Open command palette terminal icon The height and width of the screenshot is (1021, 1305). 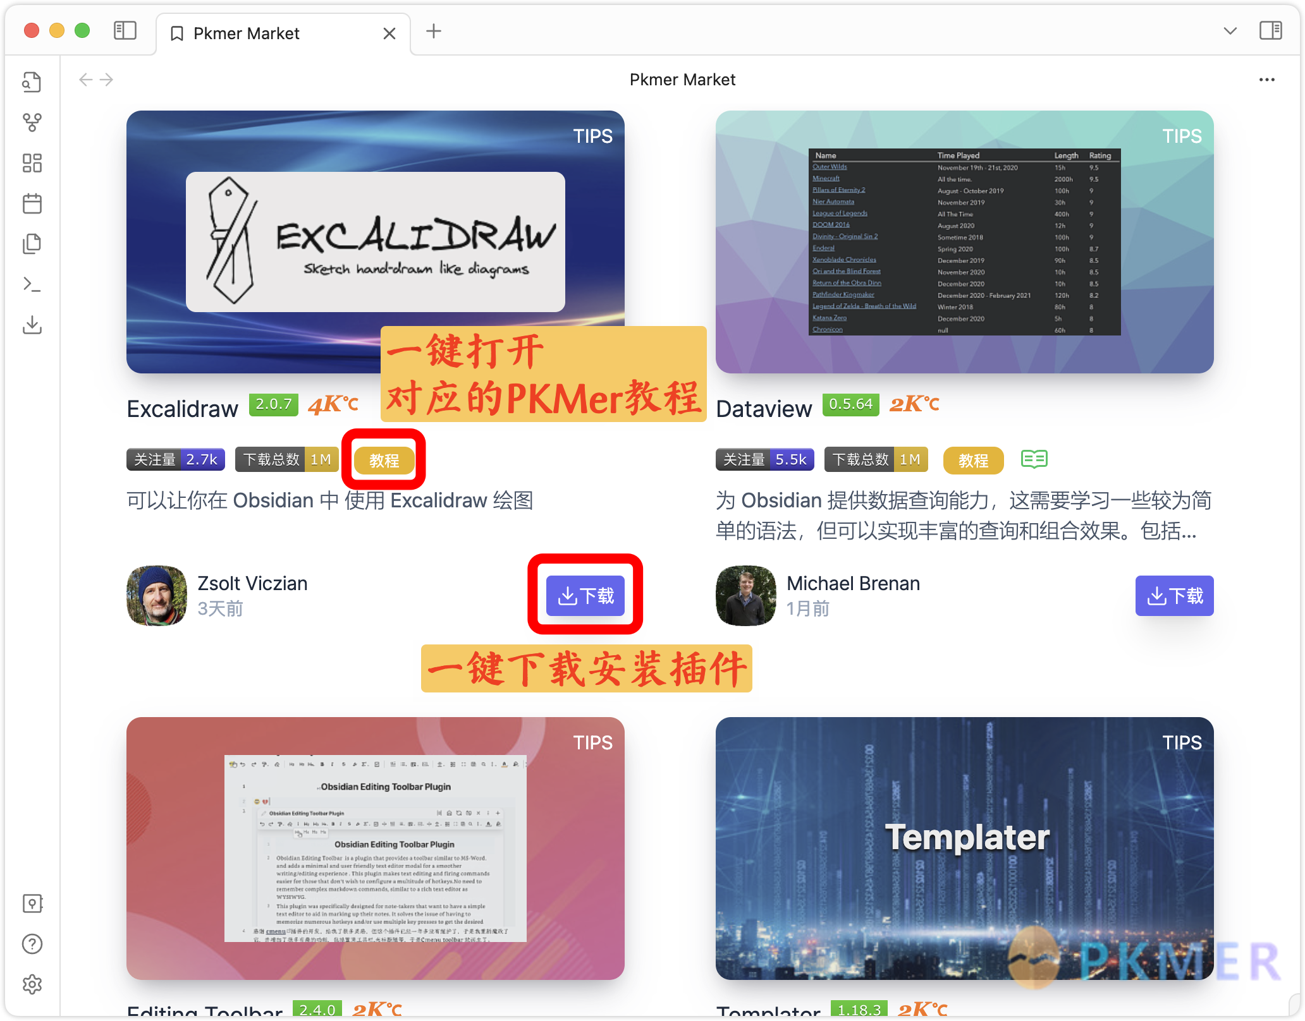pyautogui.click(x=32, y=284)
